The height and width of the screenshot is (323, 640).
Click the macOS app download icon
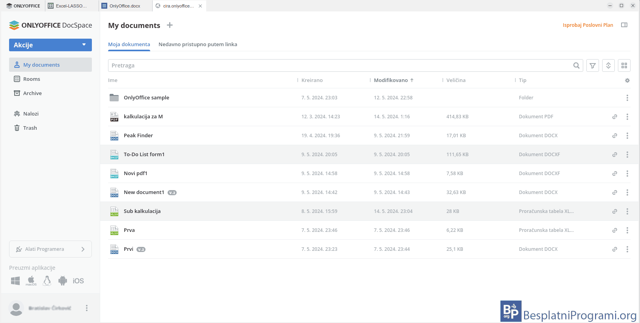(x=31, y=281)
